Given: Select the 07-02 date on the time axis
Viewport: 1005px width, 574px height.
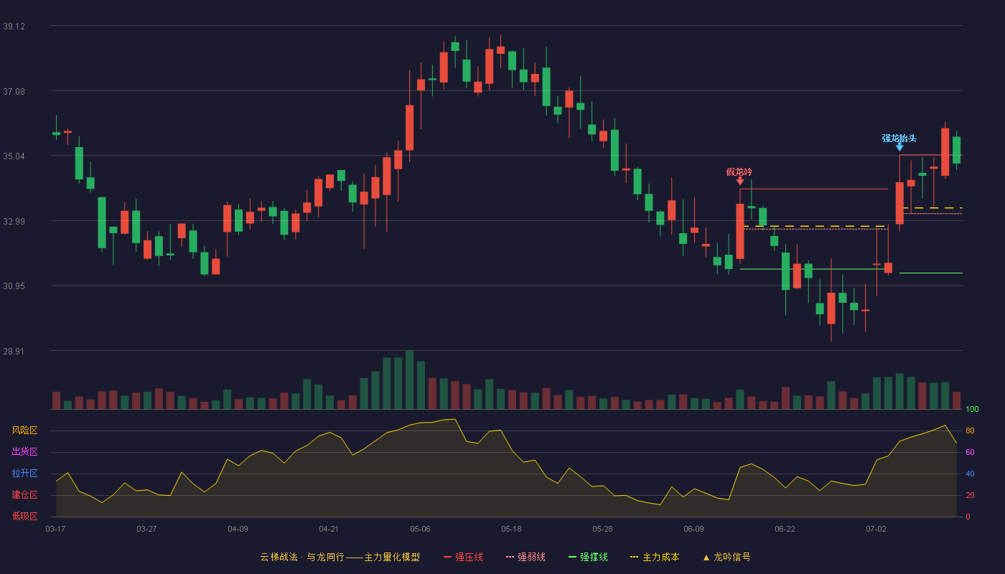Looking at the screenshot, I should click(x=876, y=529).
